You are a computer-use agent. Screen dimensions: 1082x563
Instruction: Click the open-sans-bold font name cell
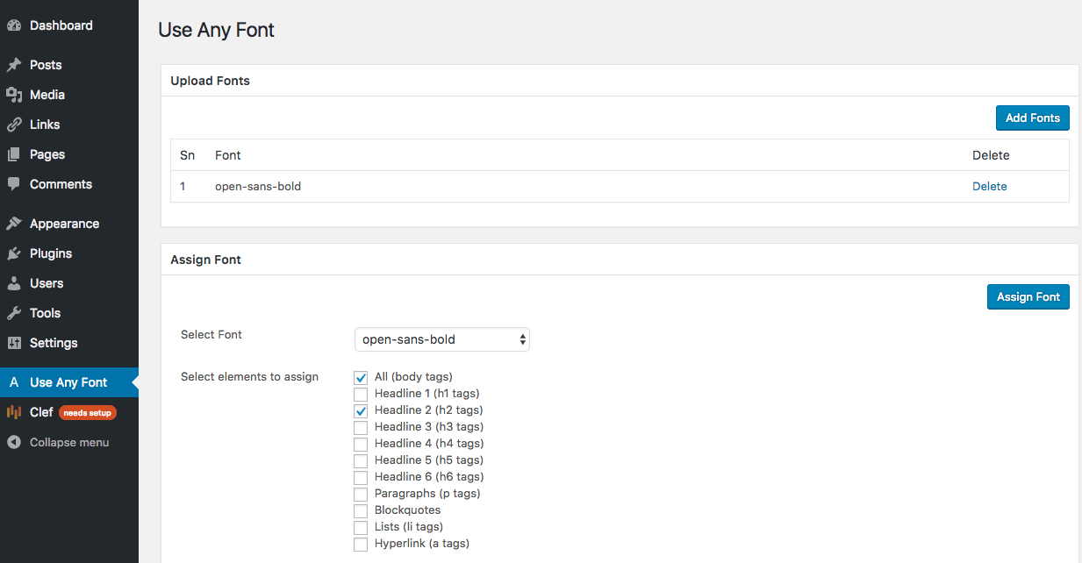[x=258, y=187]
